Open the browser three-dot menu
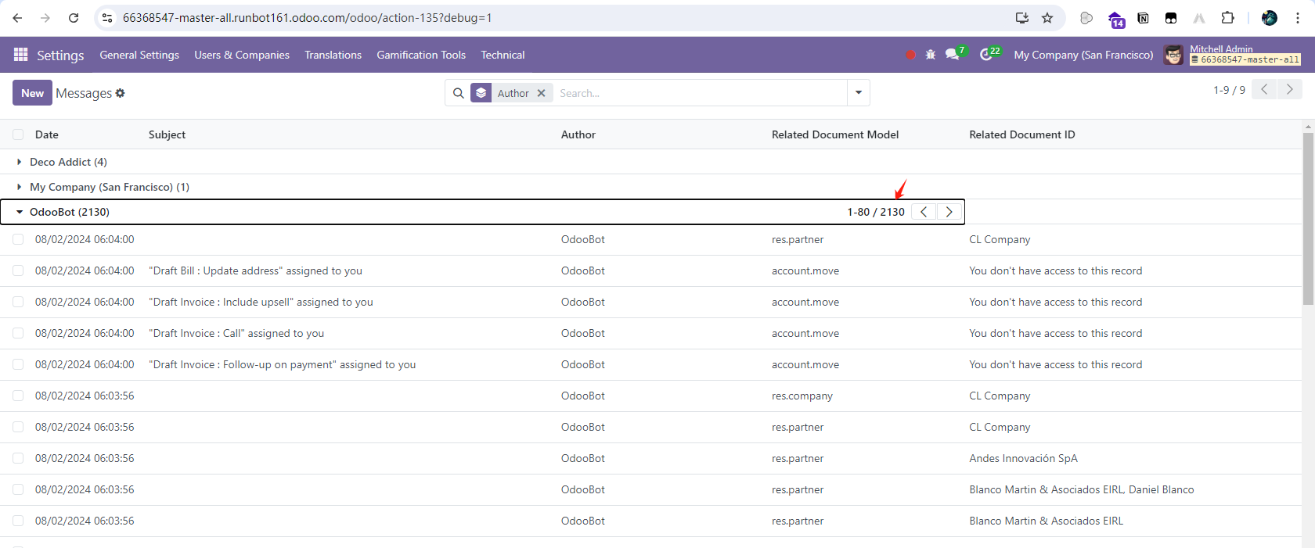The image size is (1315, 548). pyautogui.click(x=1298, y=18)
